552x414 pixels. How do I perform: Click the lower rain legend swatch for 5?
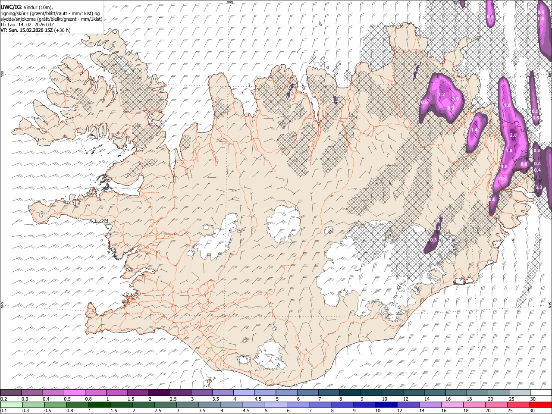276,405
